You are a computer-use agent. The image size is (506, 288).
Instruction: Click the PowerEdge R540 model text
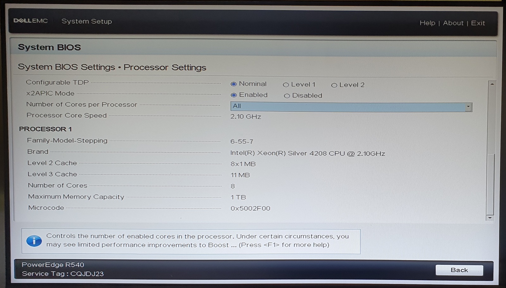[53, 265]
